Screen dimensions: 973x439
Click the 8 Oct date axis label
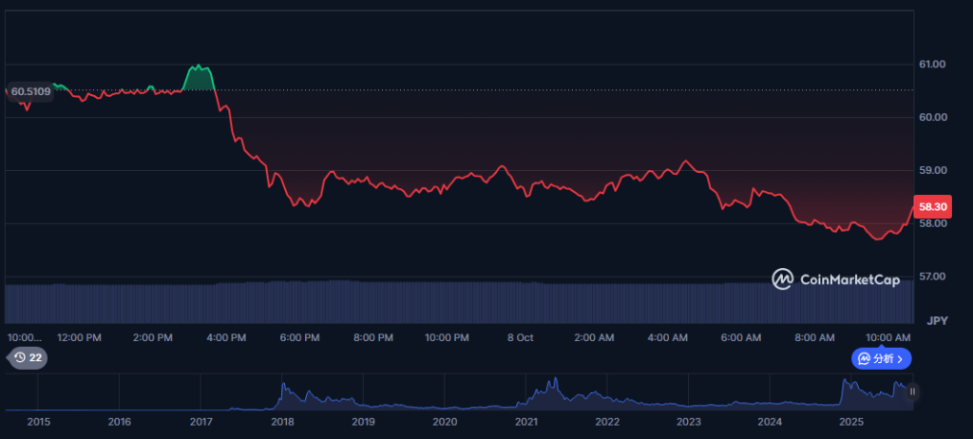521,337
